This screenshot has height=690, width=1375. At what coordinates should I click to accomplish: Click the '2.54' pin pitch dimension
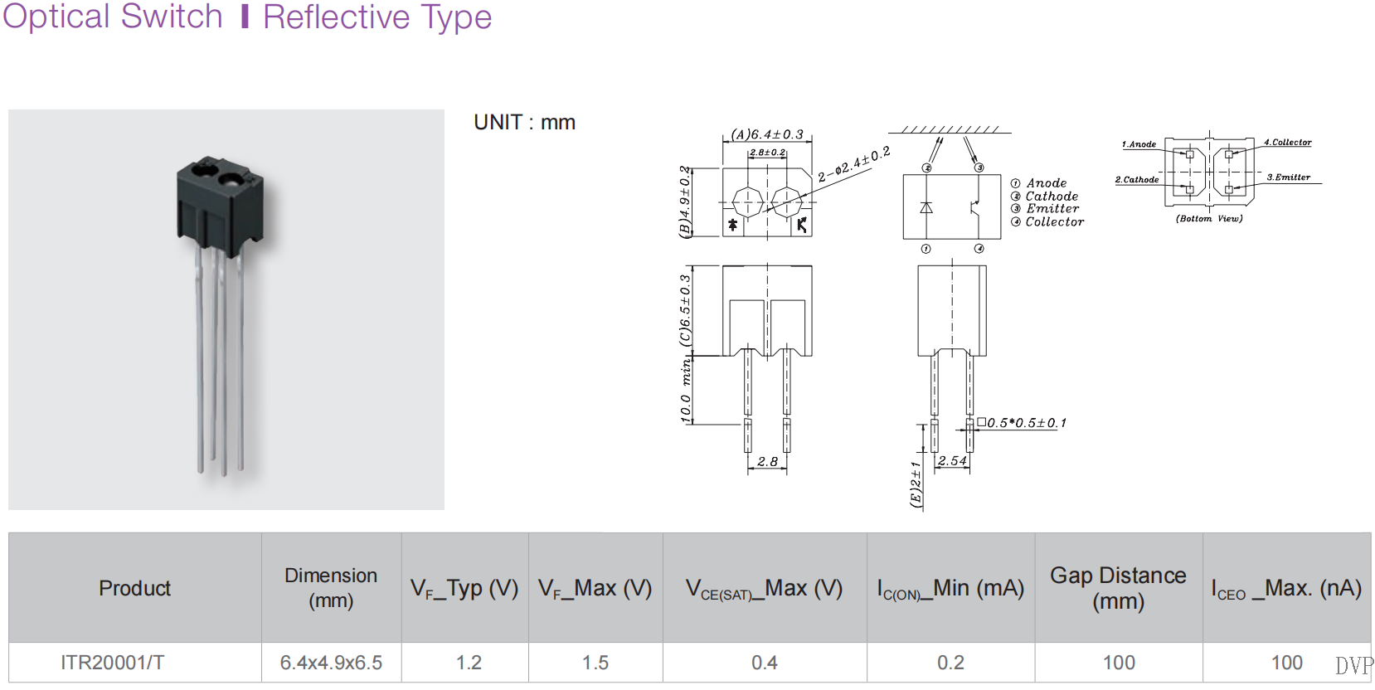pos(952,460)
